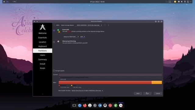Open the Boot loader location dropdown
195x110 pixels.
click(87, 90)
